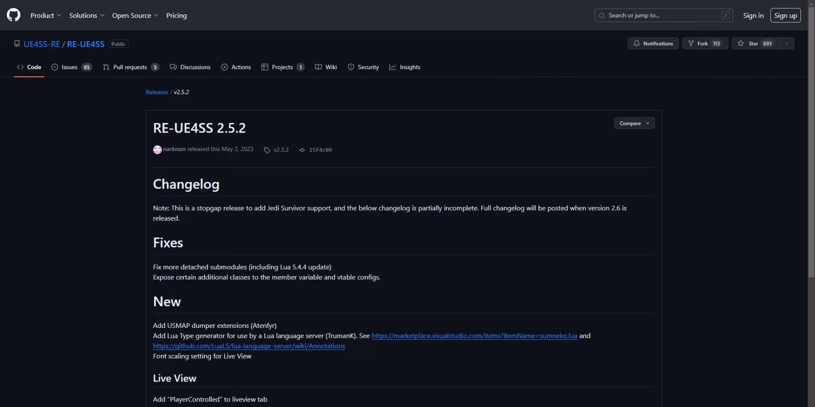
Task: Open the Discussions tab
Action: click(x=195, y=67)
